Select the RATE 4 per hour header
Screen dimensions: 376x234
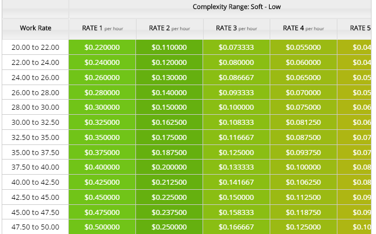tap(303, 29)
